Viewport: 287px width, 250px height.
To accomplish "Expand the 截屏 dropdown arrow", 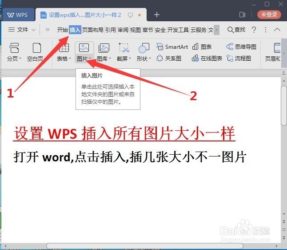I will [130, 59].
